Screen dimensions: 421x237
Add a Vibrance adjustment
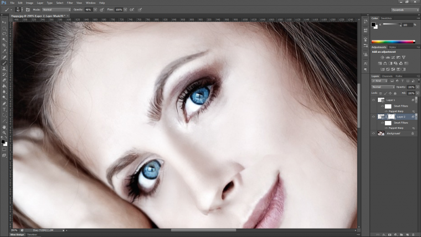click(403, 57)
